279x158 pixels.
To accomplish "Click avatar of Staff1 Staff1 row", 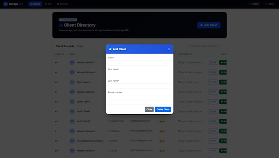I will click(72, 102).
